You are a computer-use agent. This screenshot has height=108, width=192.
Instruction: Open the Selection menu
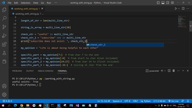point(25,3)
